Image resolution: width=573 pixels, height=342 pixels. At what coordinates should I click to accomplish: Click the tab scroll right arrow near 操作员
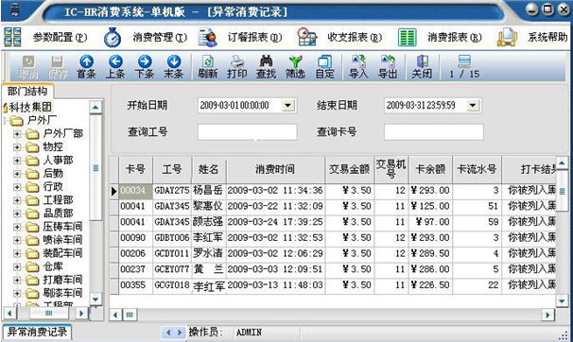(x=179, y=333)
